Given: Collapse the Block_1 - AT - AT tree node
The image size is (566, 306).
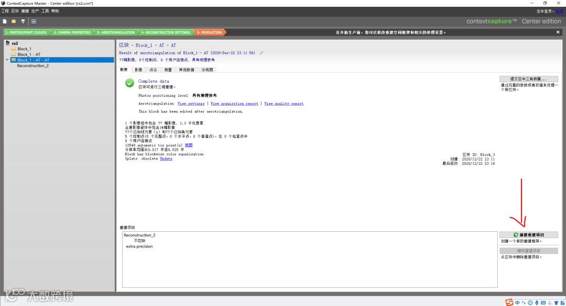Looking at the screenshot, I should coord(7,60).
